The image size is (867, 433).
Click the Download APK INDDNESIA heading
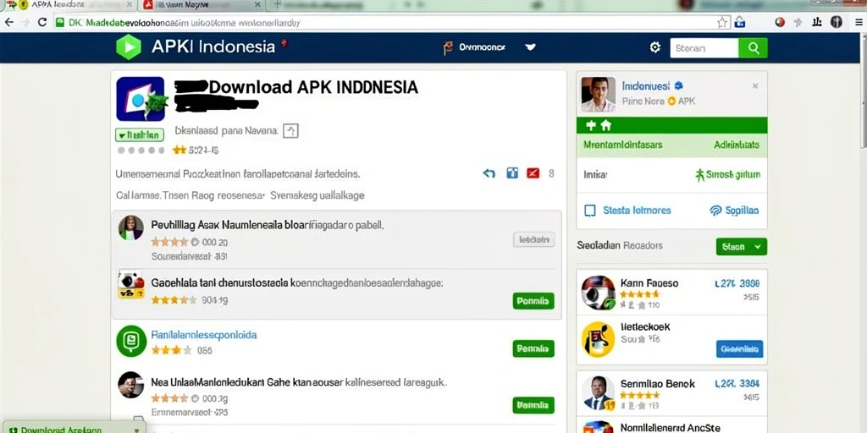[313, 87]
